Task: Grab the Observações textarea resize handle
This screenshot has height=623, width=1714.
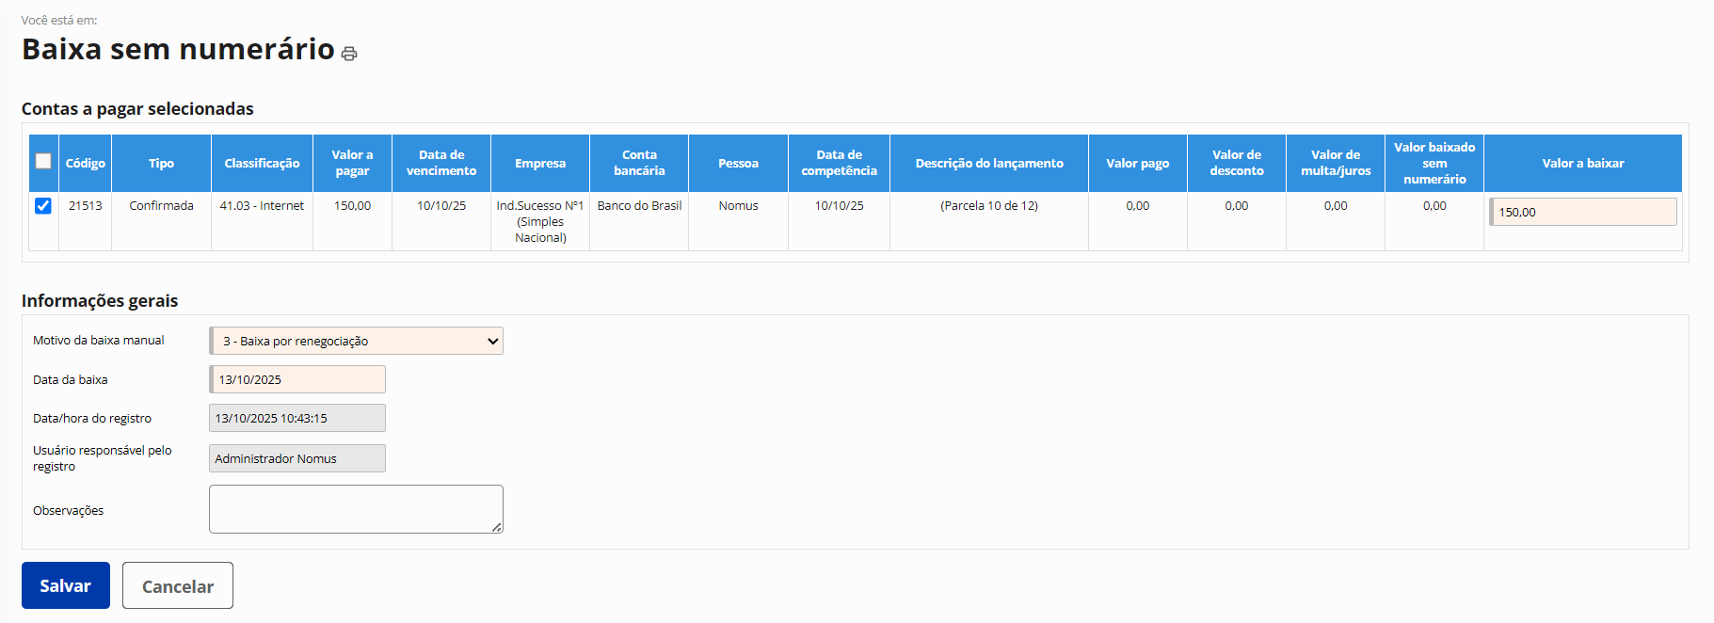Action: (497, 527)
